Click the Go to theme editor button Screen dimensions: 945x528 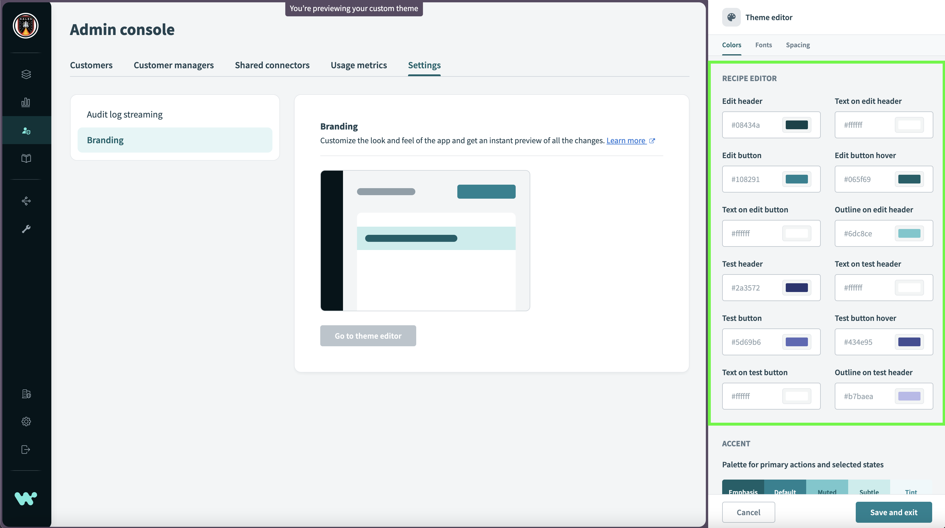(x=368, y=335)
